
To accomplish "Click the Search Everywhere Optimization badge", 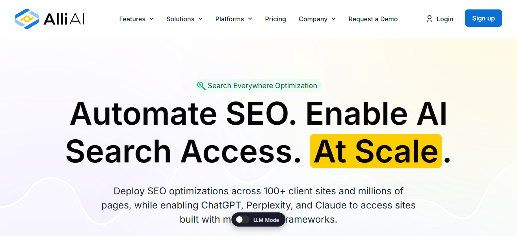I will [x=258, y=86].
